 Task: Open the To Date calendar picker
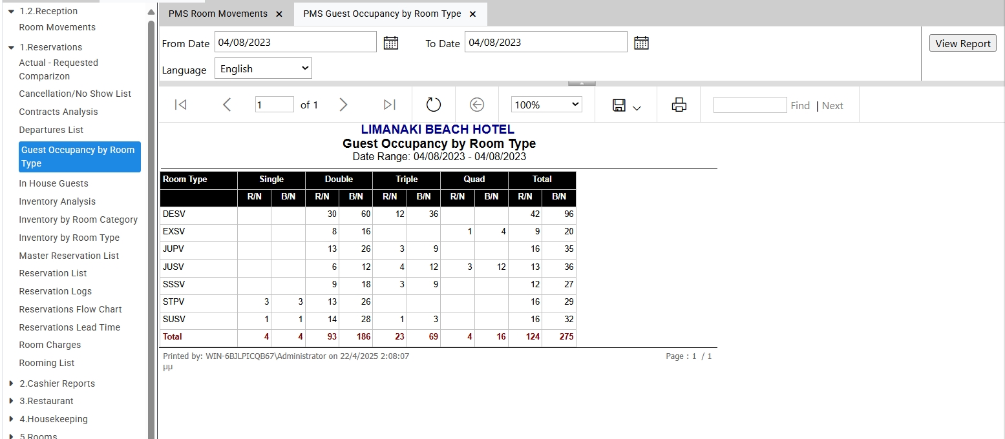[x=641, y=43]
